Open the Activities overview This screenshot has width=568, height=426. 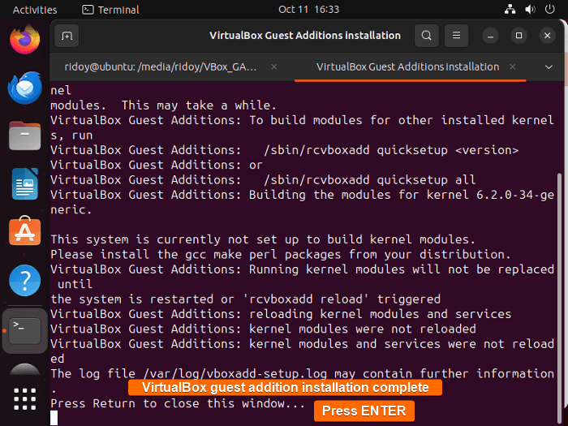pos(35,10)
